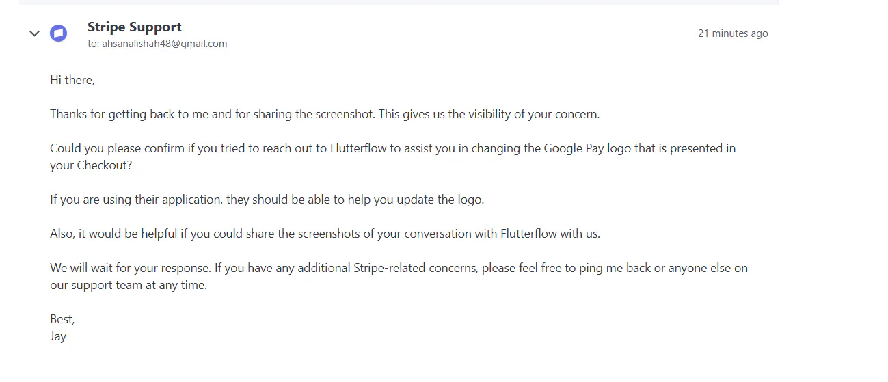Viewport: 888px width, 382px height.
Task: Click the "Best," sign-off line
Action: [62, 319]
